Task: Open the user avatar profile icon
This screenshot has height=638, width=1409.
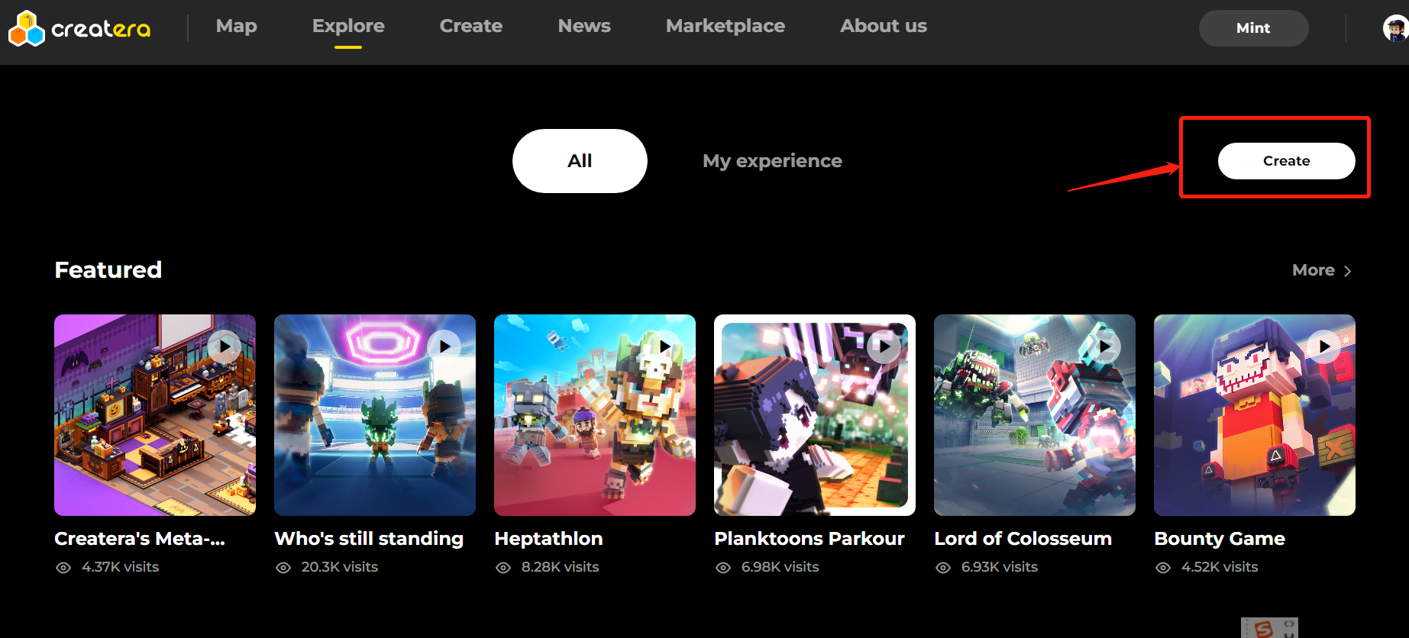Action: 1395,28
